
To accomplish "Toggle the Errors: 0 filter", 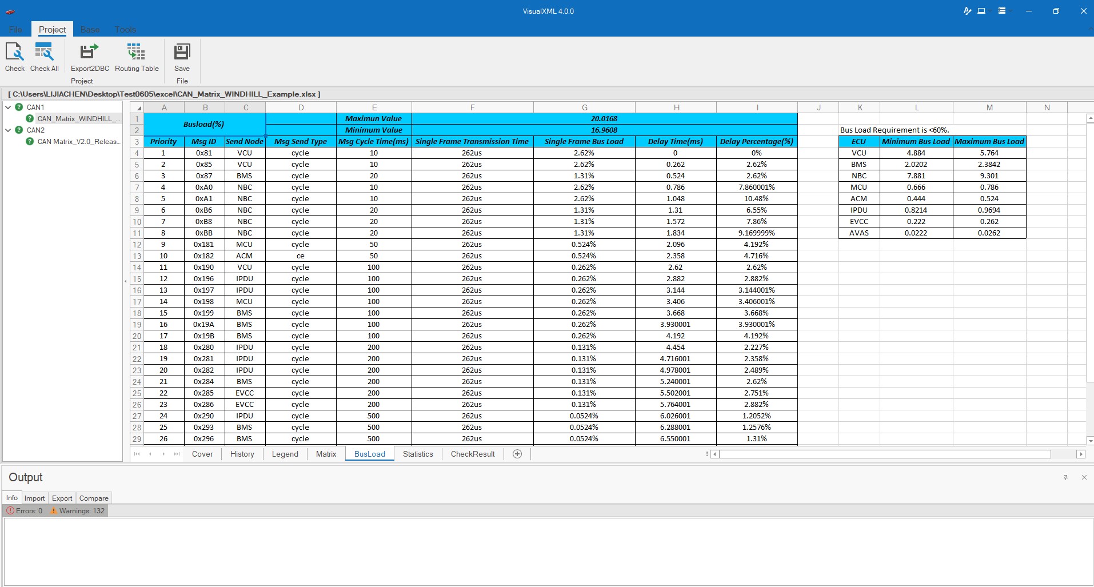I will point(25,510).
